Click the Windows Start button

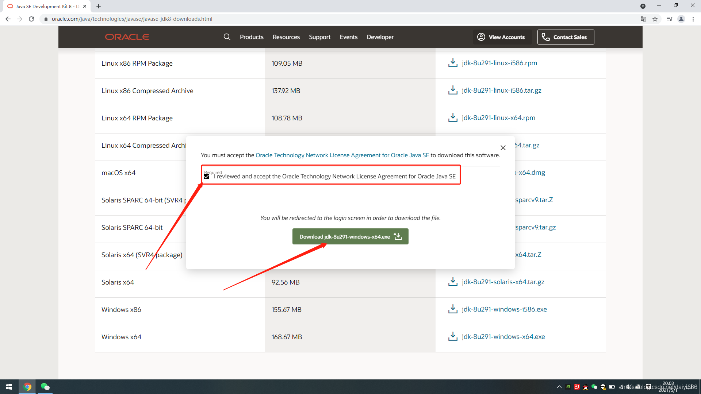click(9, 387)
